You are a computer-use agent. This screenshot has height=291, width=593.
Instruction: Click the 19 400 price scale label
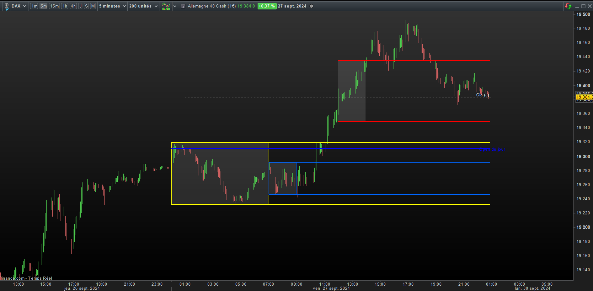click(x=583, y=85)
